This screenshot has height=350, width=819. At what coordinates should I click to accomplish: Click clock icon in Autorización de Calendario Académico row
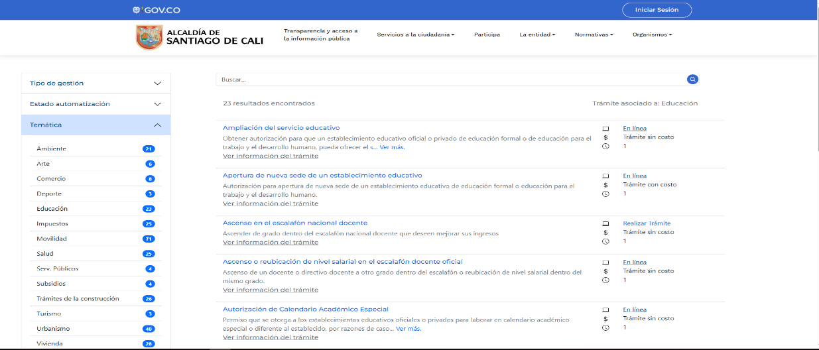[605, 327]
